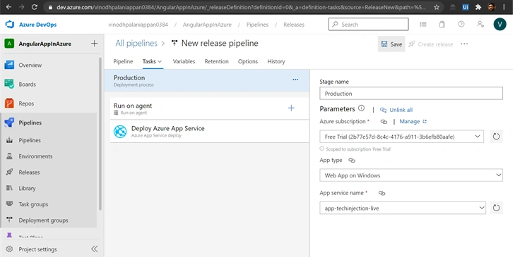Expand the Azure subscription dropdown
515x257 pixels.
click(401, 137)
